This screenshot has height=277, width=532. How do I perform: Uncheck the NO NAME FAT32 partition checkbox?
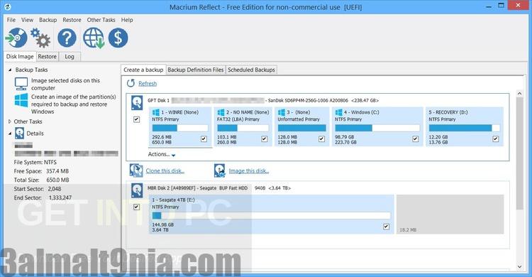pyautogui.click(x=265, y=138)
